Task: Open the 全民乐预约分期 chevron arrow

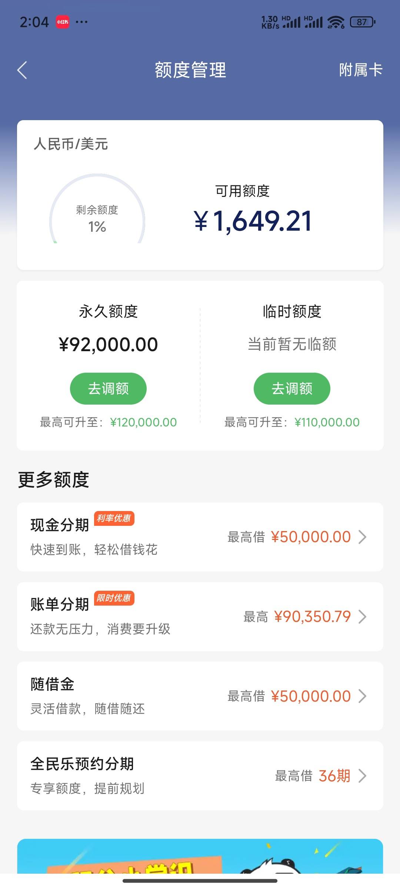Action: tap(363, 776)
